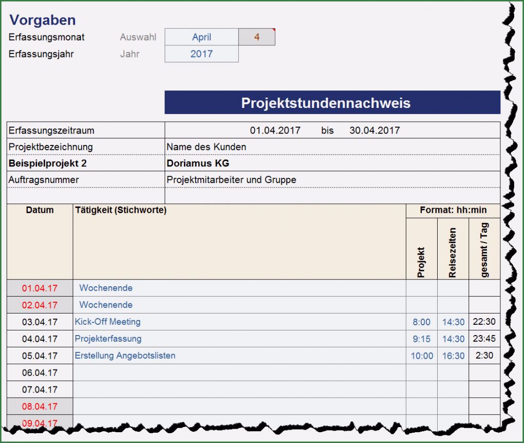Select the rotated gesamt / Tag header
Viewport: 524px width, 443px height.
[x=484, y=250]
